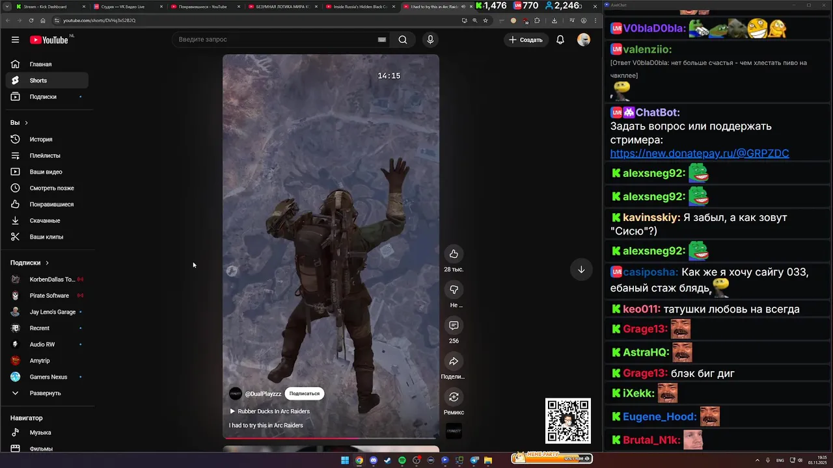Open Spotify from the taskbar

[x=402, y=460]
